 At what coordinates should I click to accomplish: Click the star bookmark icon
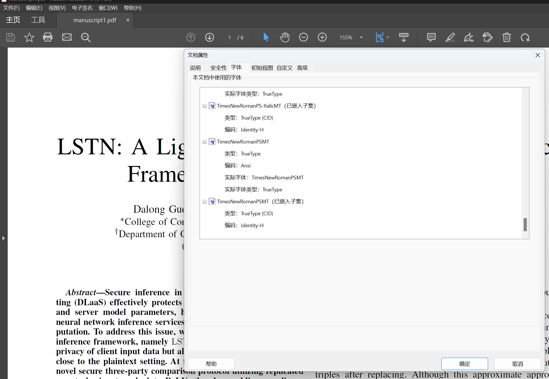point(29,37)
